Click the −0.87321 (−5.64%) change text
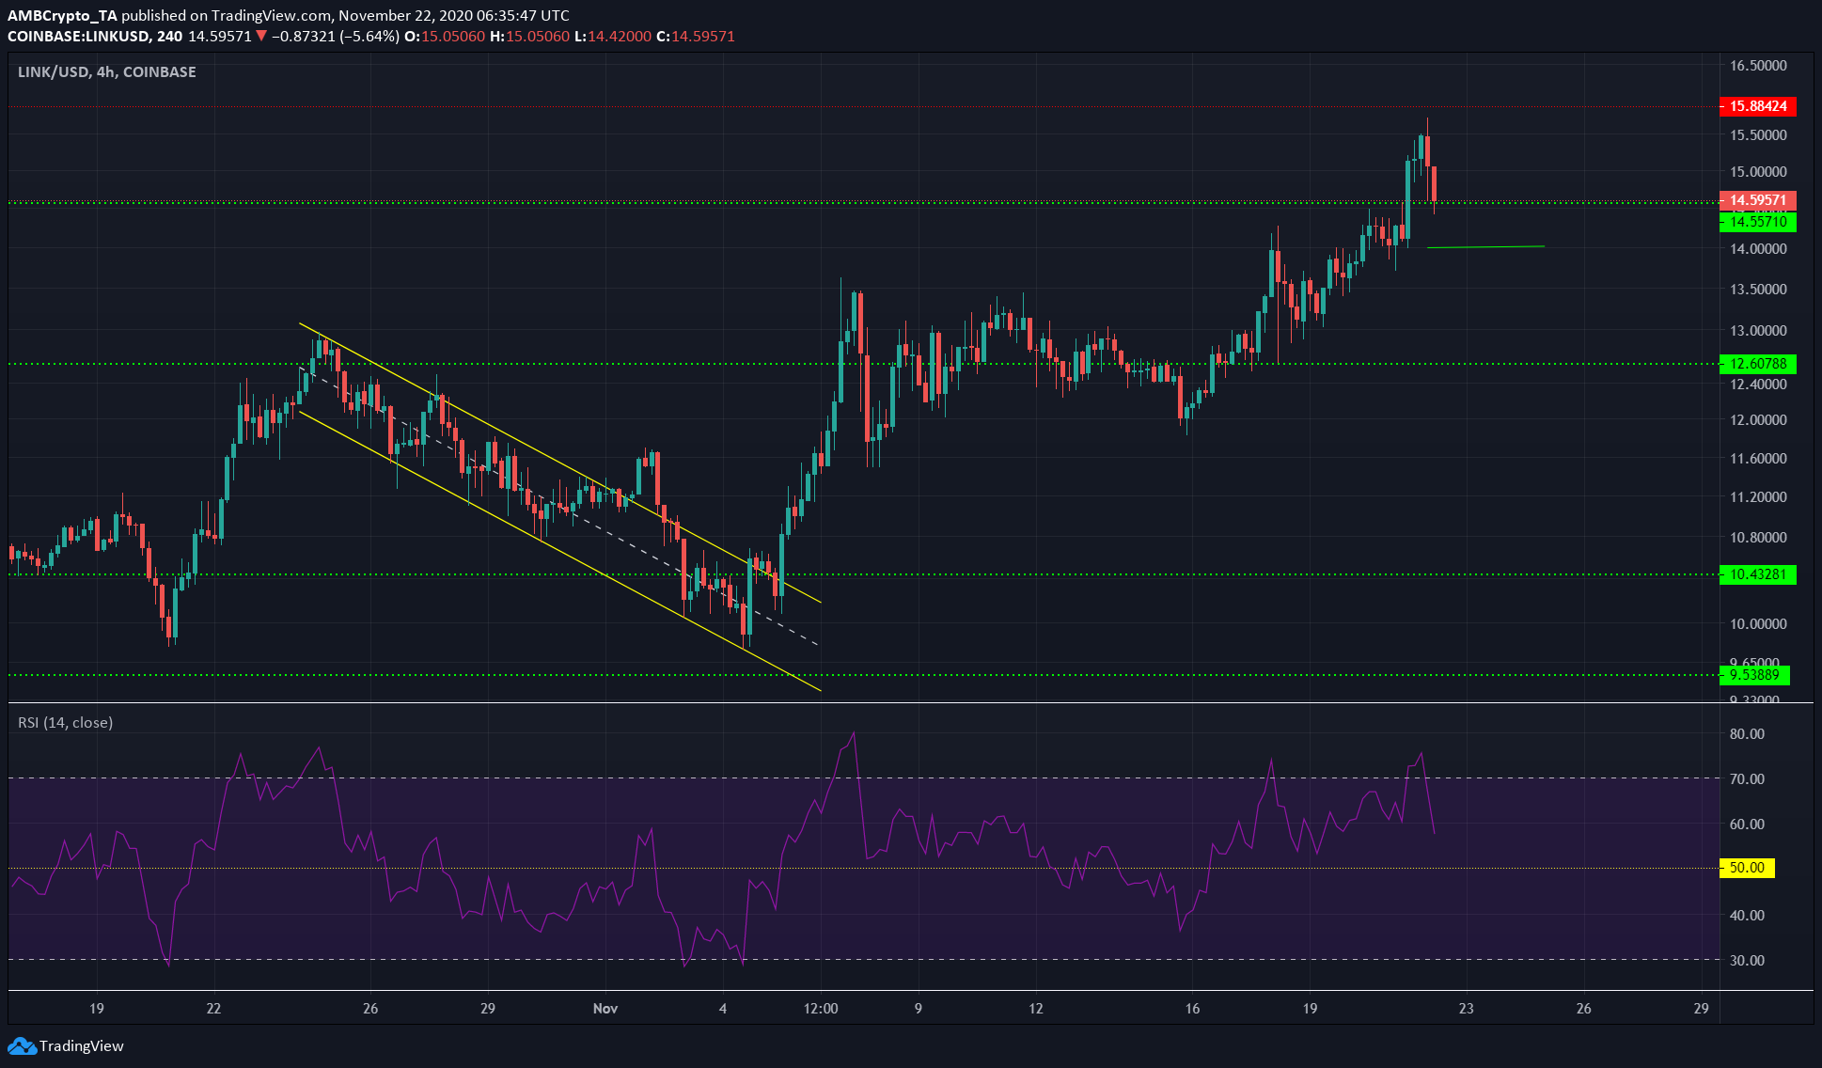 (x=336, y=36)
